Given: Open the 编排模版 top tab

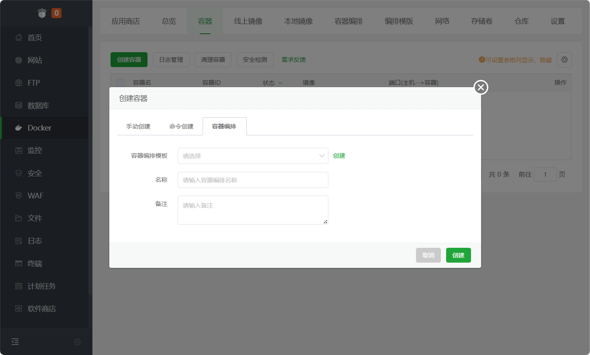Looking at the screenshot, I should pos(399,21).
